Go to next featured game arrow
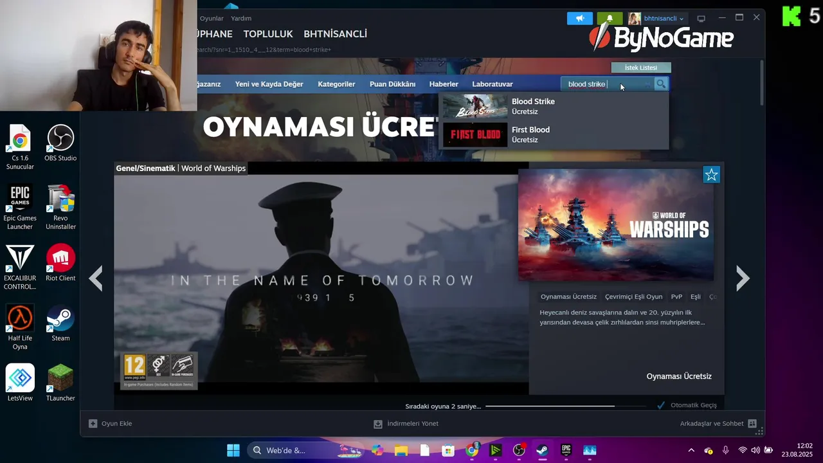The image size is (823, 463). click(x=743, y=278)
